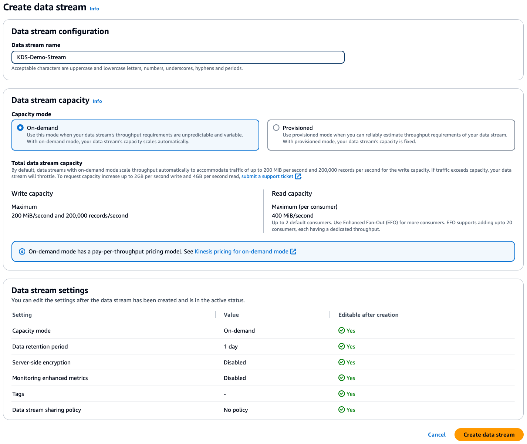The image size is (527, 444).
Task: Click the info circle icon in pricing notice
Action: [22, 252]
